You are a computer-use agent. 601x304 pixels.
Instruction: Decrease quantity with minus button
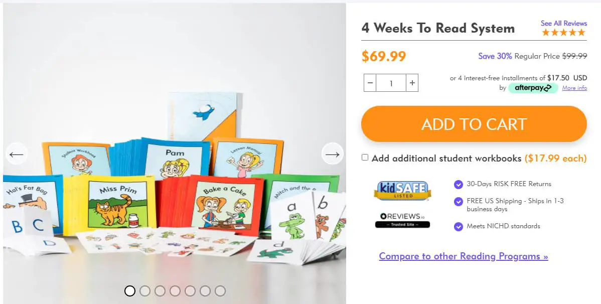[x=370, y=83]
